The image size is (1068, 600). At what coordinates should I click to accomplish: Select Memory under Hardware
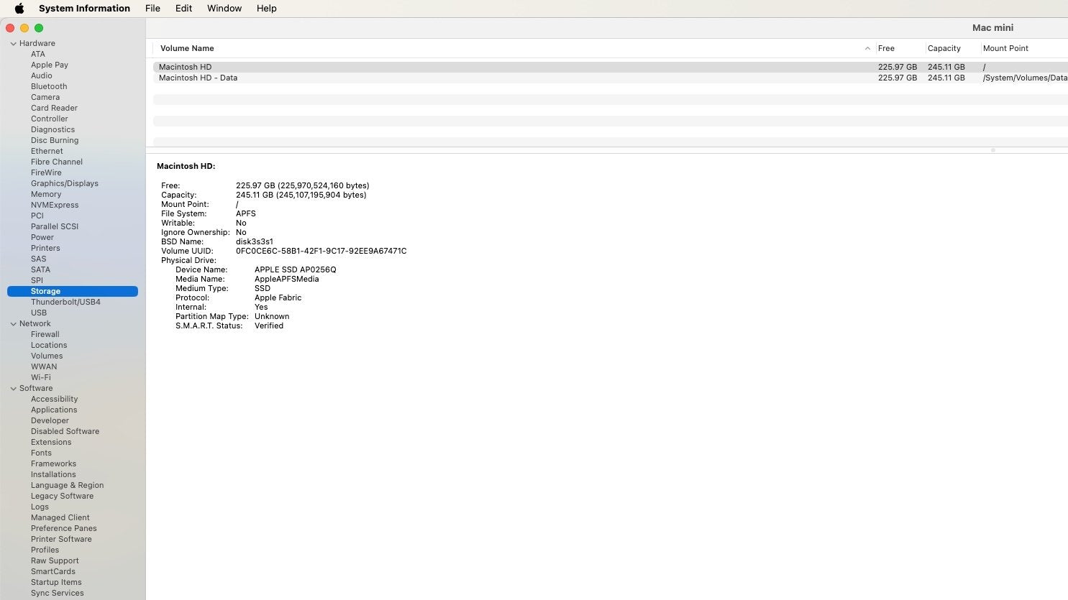(46, 194)
